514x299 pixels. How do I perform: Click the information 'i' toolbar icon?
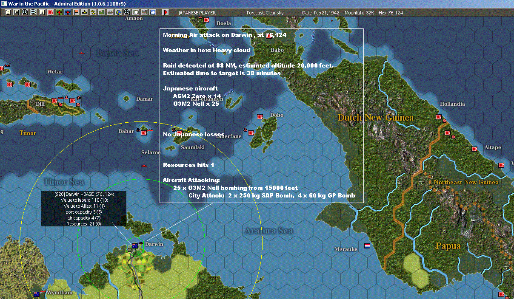pos(42,12)
